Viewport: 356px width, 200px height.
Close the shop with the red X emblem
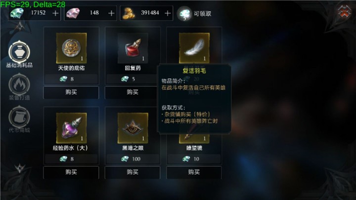[x=344, y=12]
